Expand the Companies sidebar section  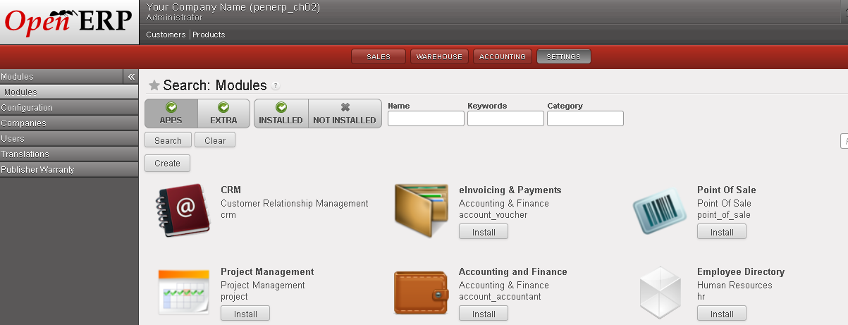pos(69,123)
